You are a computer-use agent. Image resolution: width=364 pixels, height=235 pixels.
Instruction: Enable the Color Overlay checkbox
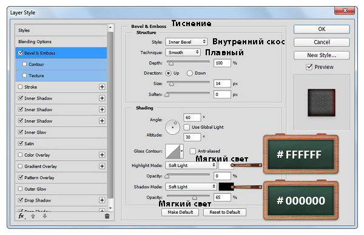coord(21,155)
